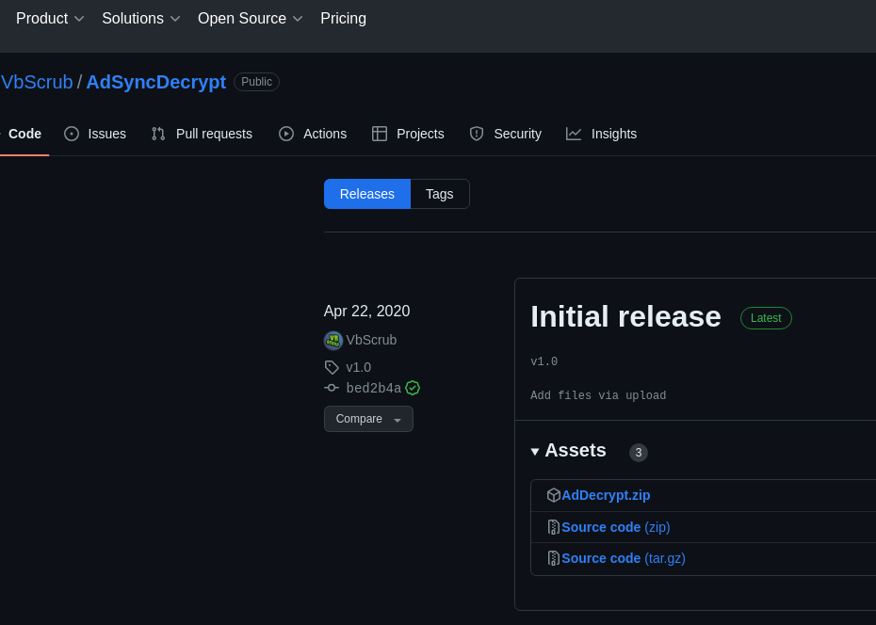Click the Issues circle icon
Screen dimensions: 876x625
pyautogui.click(x=72, y=134)
